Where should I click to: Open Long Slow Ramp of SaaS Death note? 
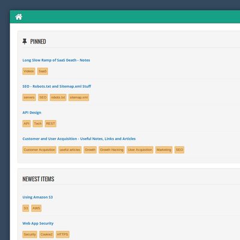pos(56,60)
